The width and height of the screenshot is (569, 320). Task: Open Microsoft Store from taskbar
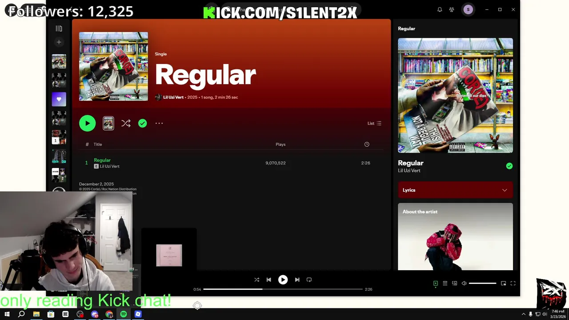[51, 314]
